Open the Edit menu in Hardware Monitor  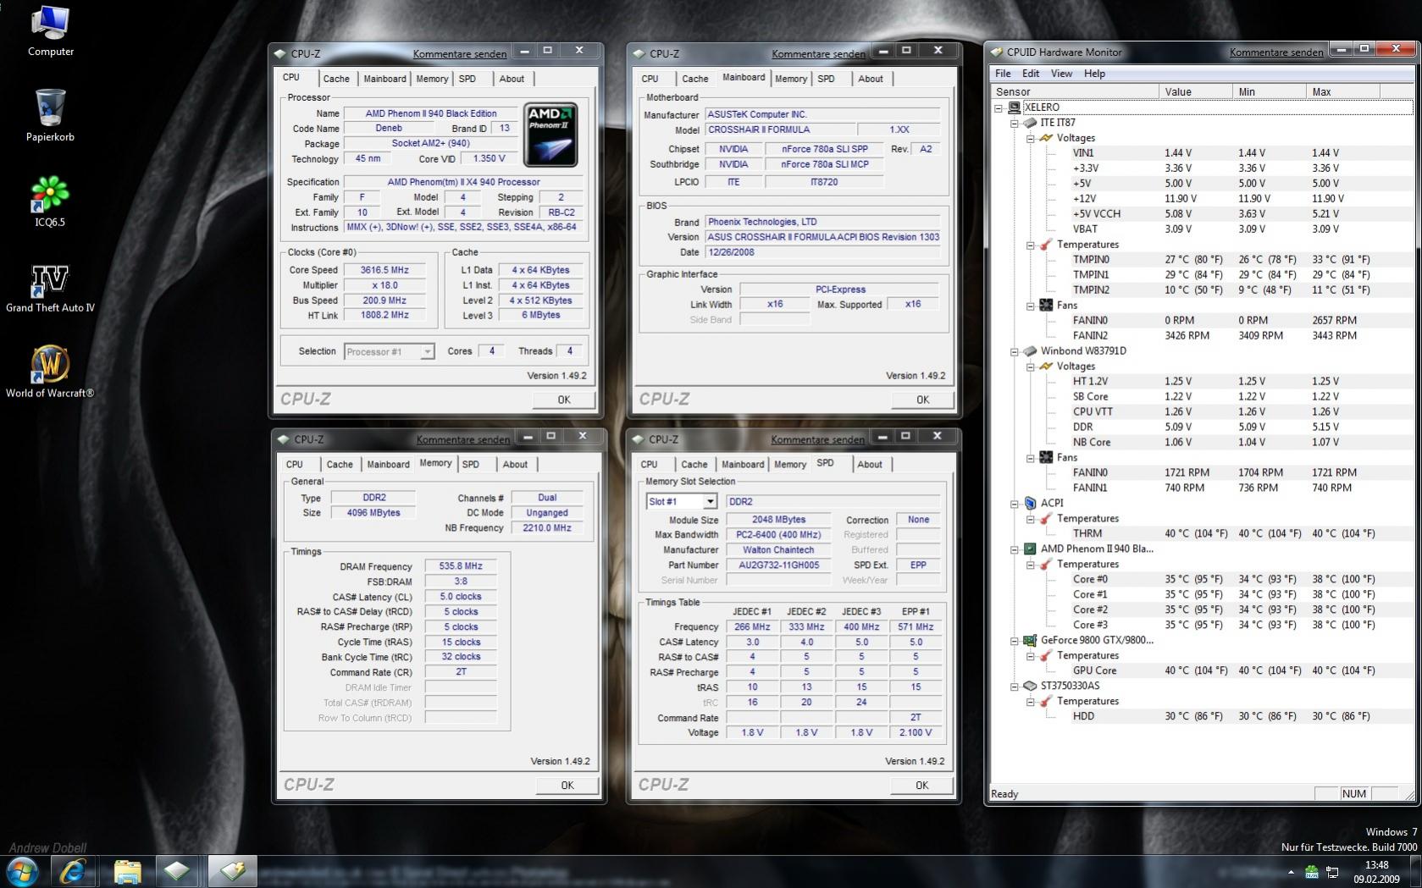1031,74
